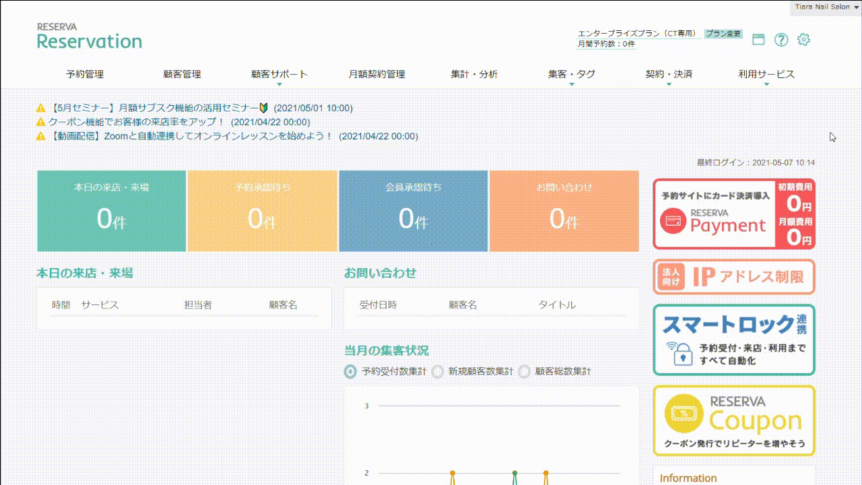This screenshot has height=485, width=862.
Task: Click the 受付日時 column header
Action: [378, 304]
